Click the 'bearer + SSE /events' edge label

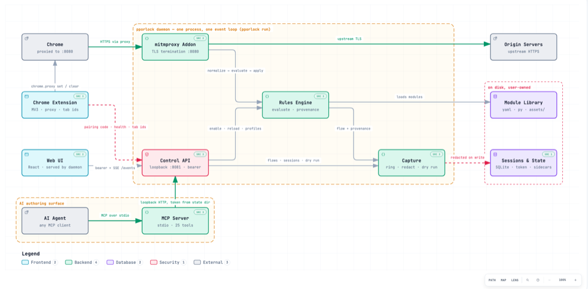pos(115,168)
